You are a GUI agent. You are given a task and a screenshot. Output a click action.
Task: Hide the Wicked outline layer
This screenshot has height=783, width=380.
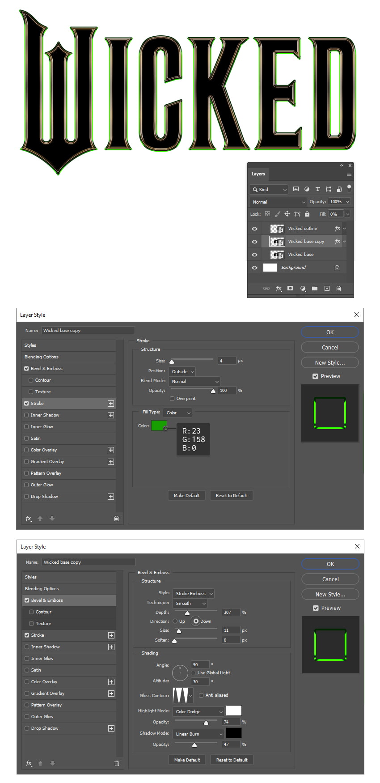pyautogui.click(x=254, y=229)
